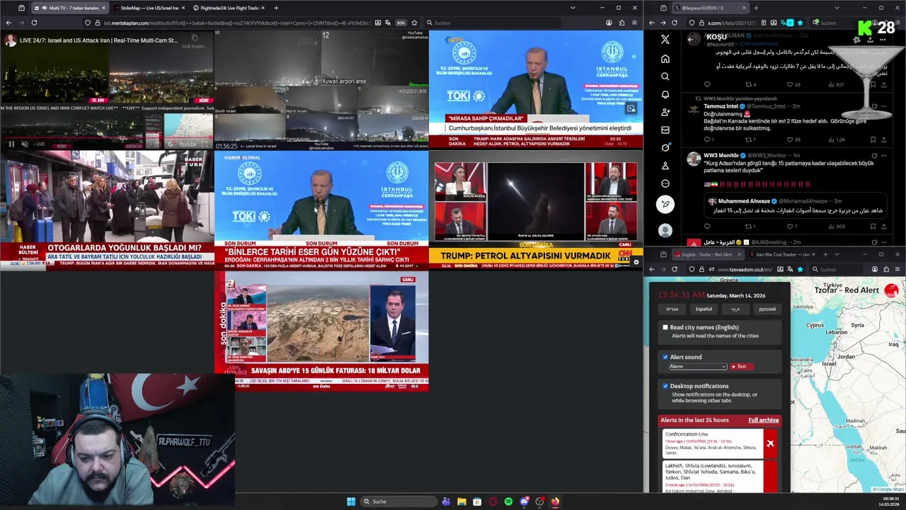Bookmark the WW3 Monitör post
906x510 pixels.
tap(873, 227)
